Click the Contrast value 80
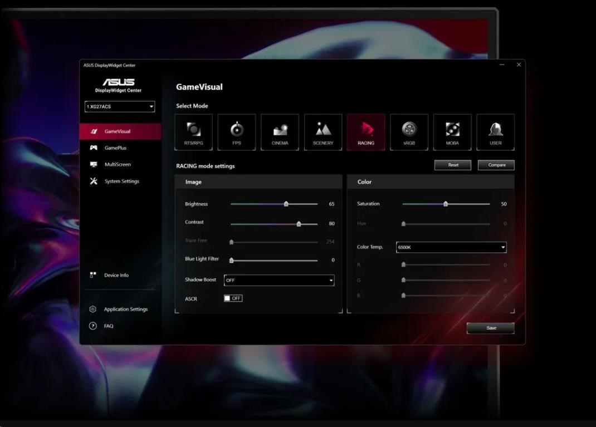Image resolution: width=596 pixels, height=427 pixels. 331,224
